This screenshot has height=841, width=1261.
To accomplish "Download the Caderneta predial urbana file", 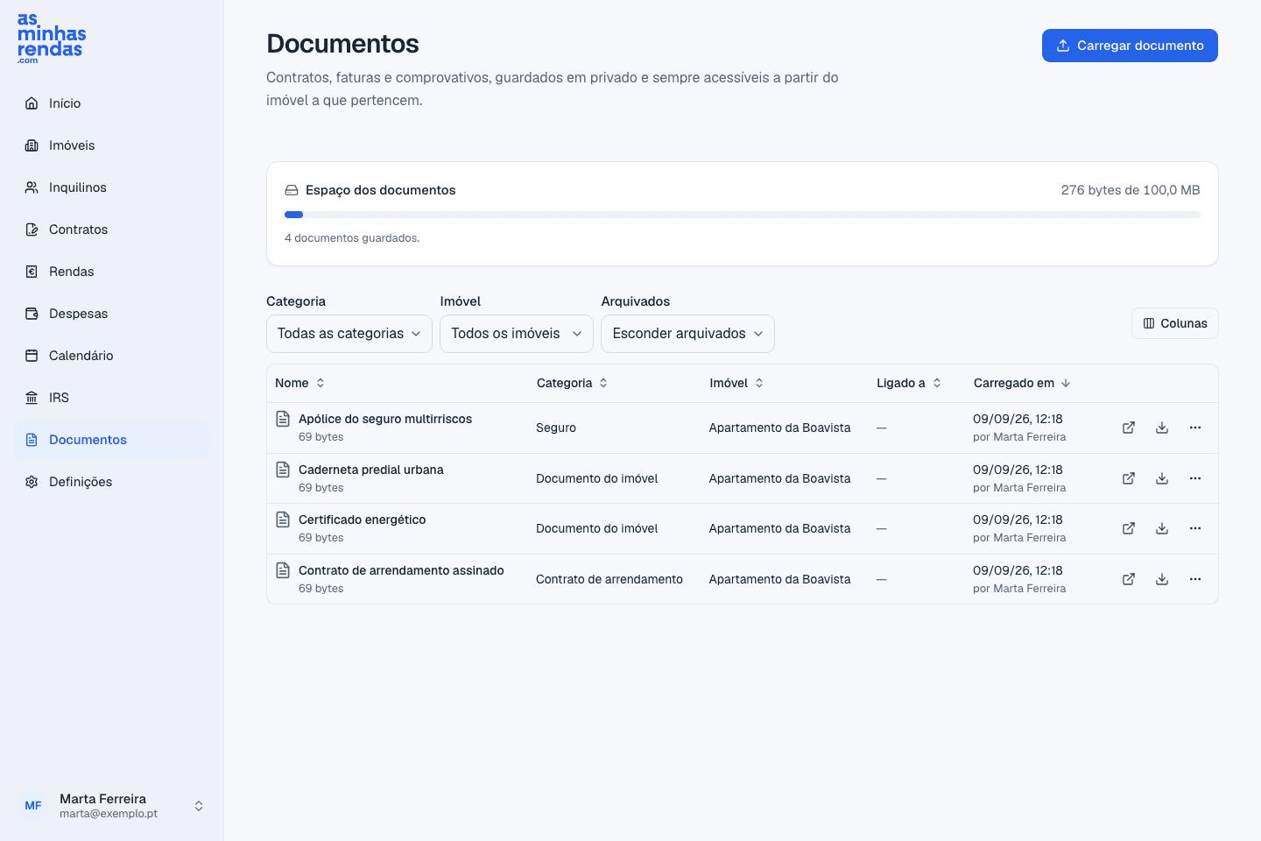I will point(1162,478).
